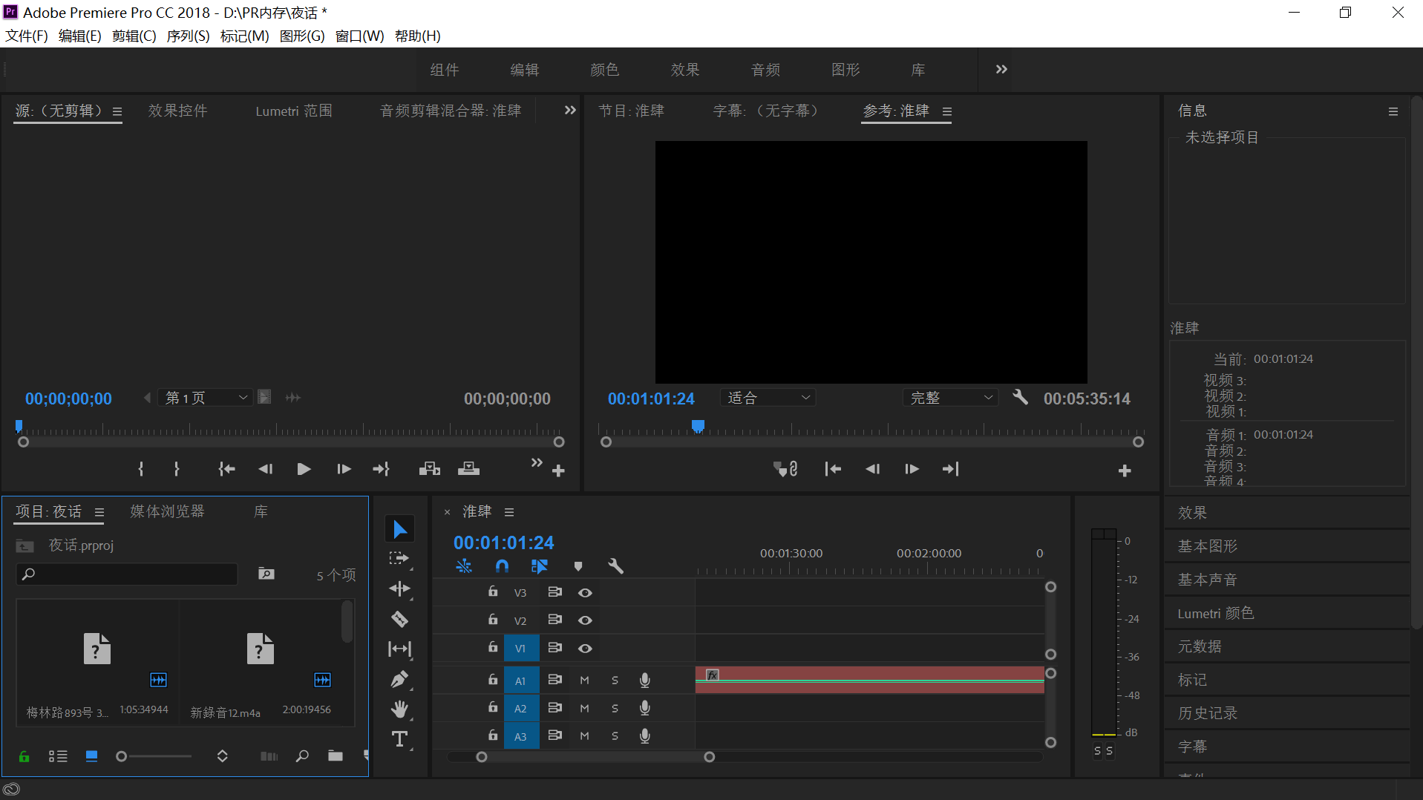Go to In point in reference monitor

click(833, 469)
